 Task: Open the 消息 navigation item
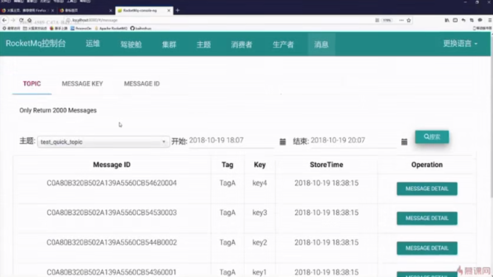click(x=321, y=44)
